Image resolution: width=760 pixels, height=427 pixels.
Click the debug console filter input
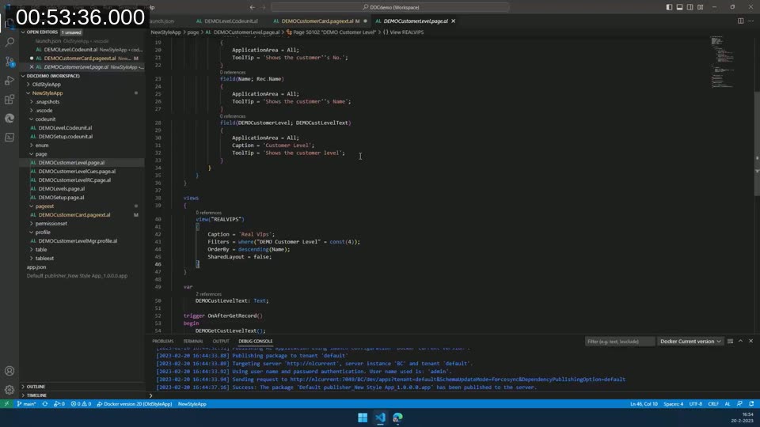(x=619, y=342)
